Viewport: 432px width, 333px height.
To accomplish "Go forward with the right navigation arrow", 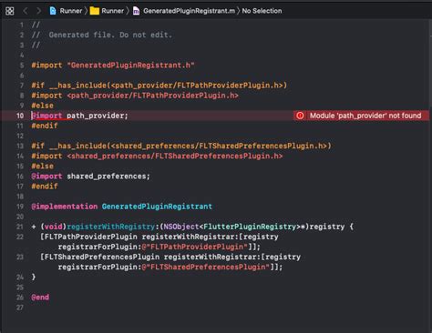I will [38, 11].
